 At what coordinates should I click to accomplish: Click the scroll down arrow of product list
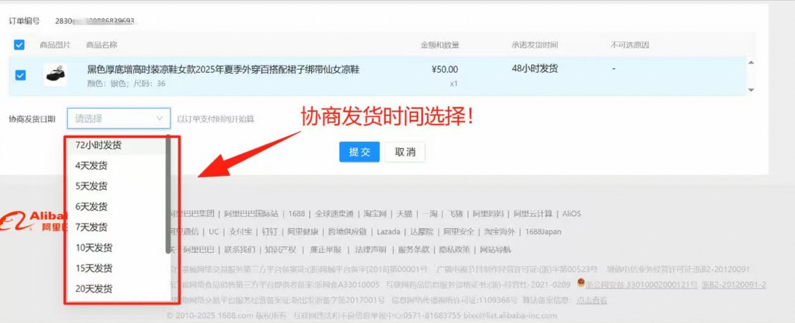tap(751, 90)
